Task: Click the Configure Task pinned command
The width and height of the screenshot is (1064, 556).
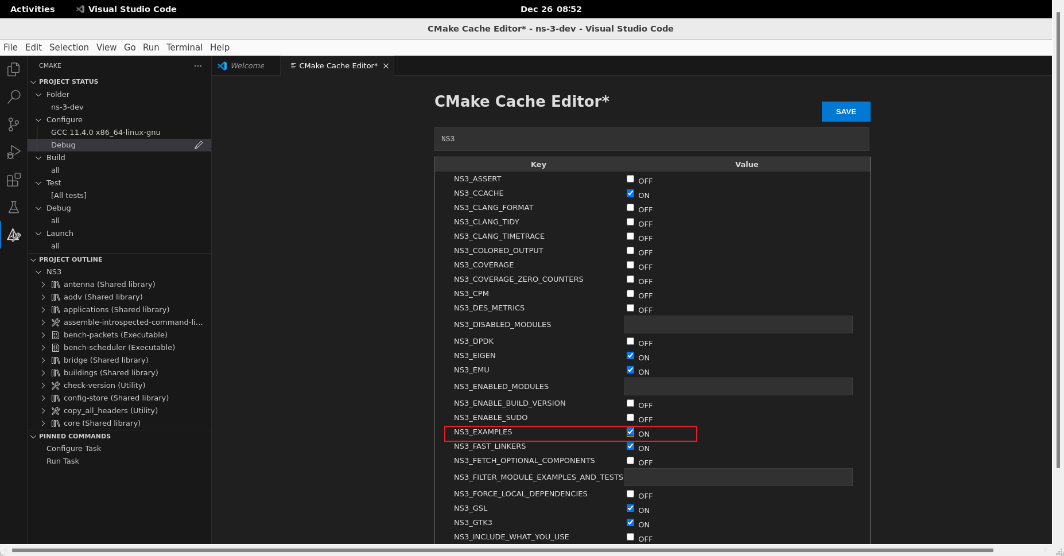Action: (x=73, y=449)
